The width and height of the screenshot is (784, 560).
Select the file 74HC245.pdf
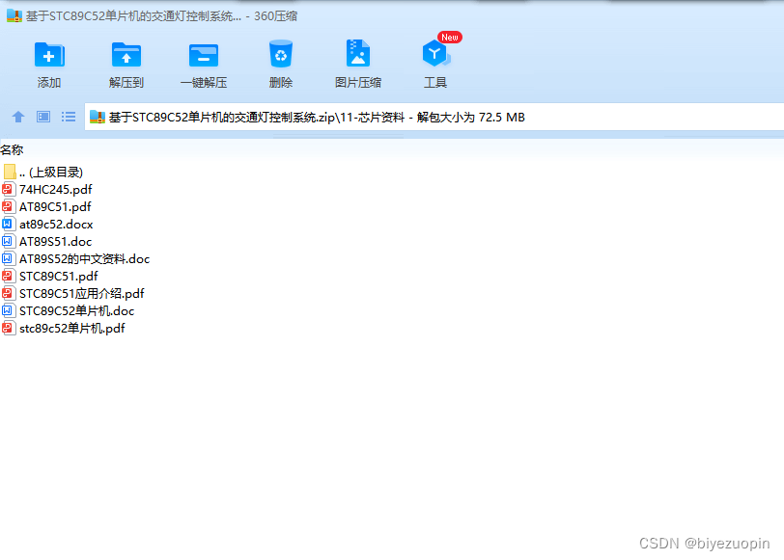pyautogui.click(x=55, y=190)
